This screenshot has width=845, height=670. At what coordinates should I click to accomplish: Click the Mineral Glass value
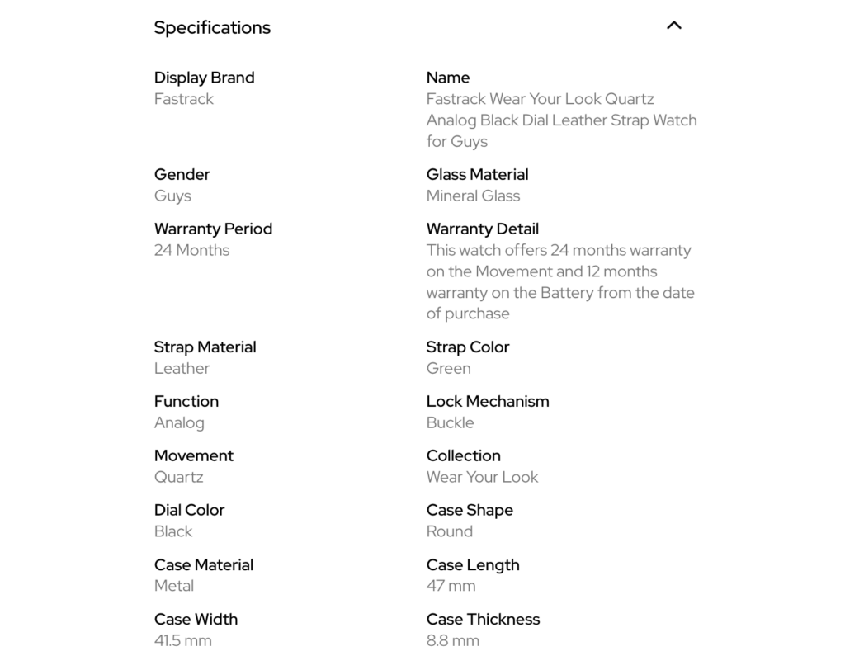(x=473, y=196)
